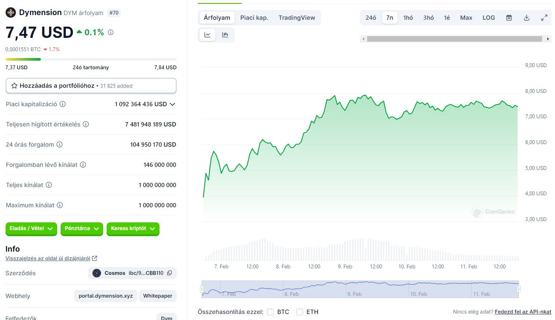Click the 7 481 948 189 USD valuation value
This screenshot has height=320, width=555.
[x=150, y=124]
